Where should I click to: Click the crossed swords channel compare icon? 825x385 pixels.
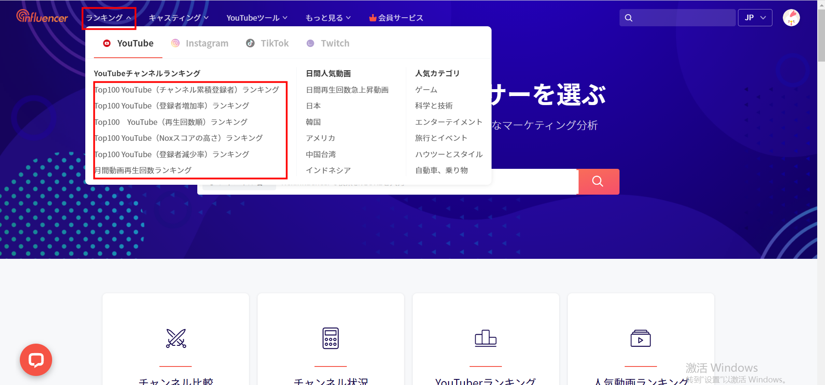176,338
